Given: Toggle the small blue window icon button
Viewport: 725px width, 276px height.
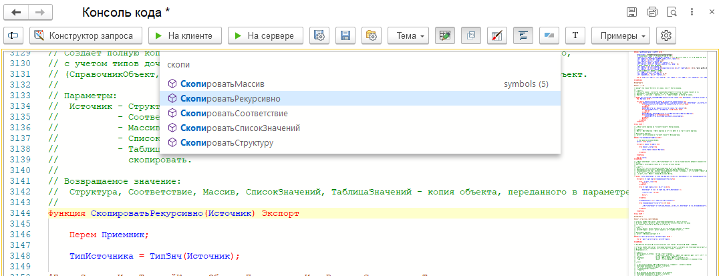Looking at the screenshot, I should (470, 35).
